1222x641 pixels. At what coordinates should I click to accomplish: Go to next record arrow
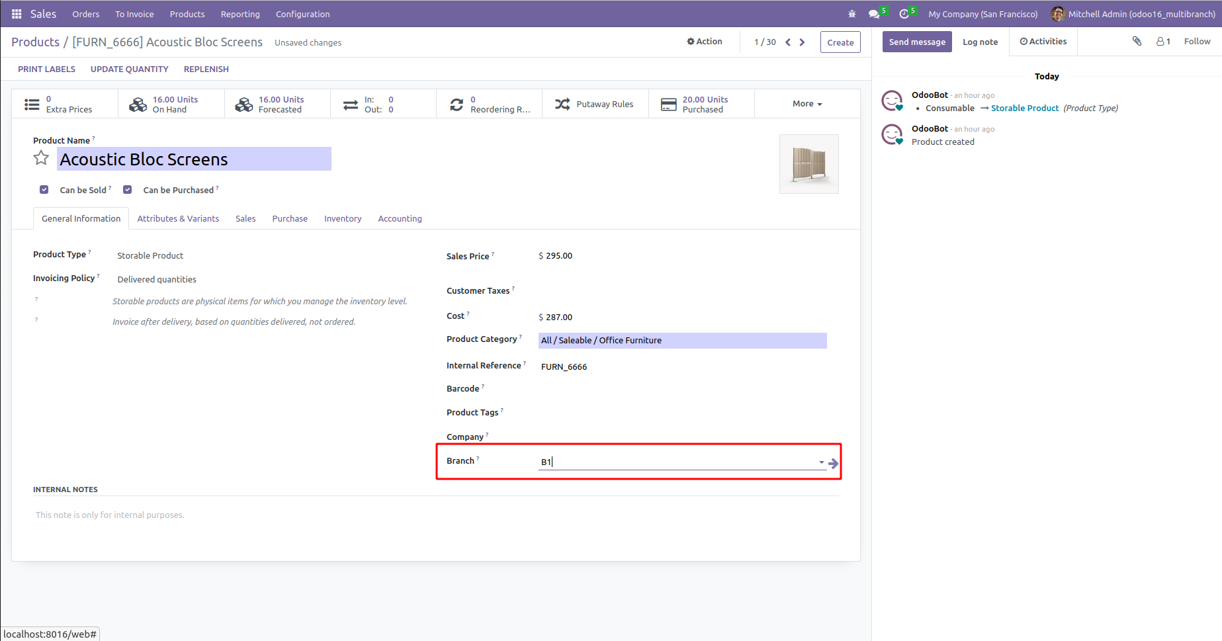click(803, 42)
